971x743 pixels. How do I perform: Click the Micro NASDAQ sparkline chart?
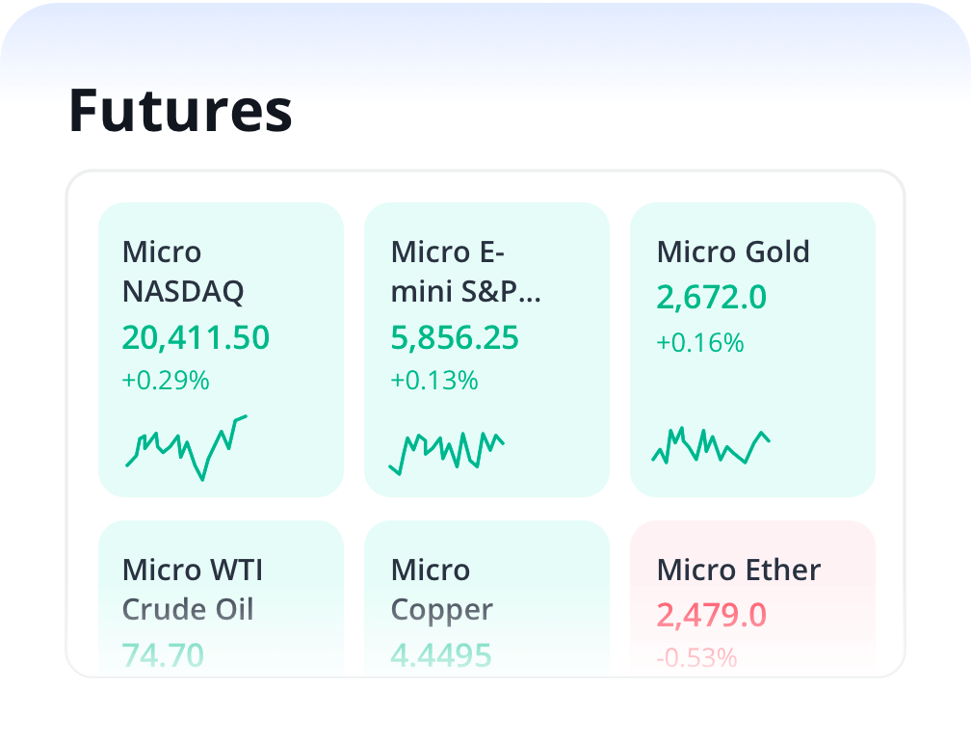click(186, 447)
